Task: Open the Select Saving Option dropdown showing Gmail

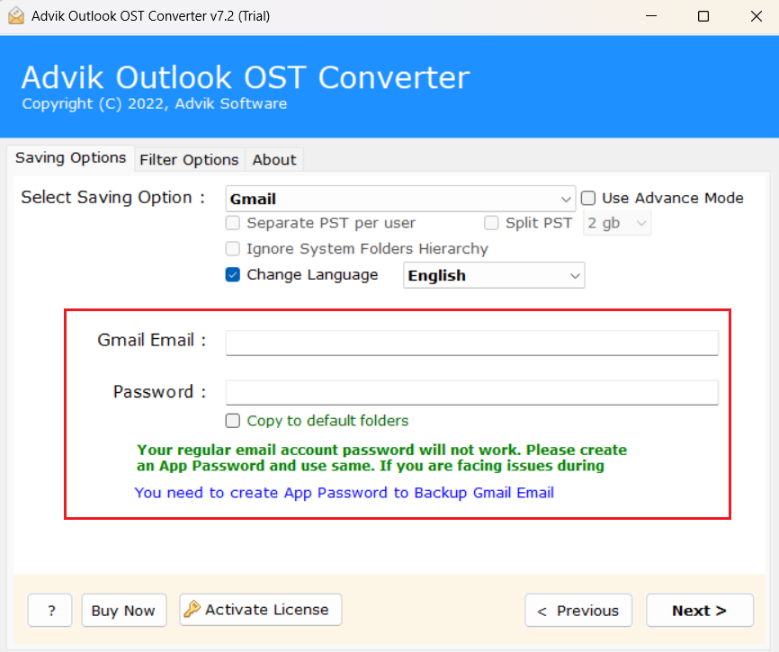Action: (400, 199)
